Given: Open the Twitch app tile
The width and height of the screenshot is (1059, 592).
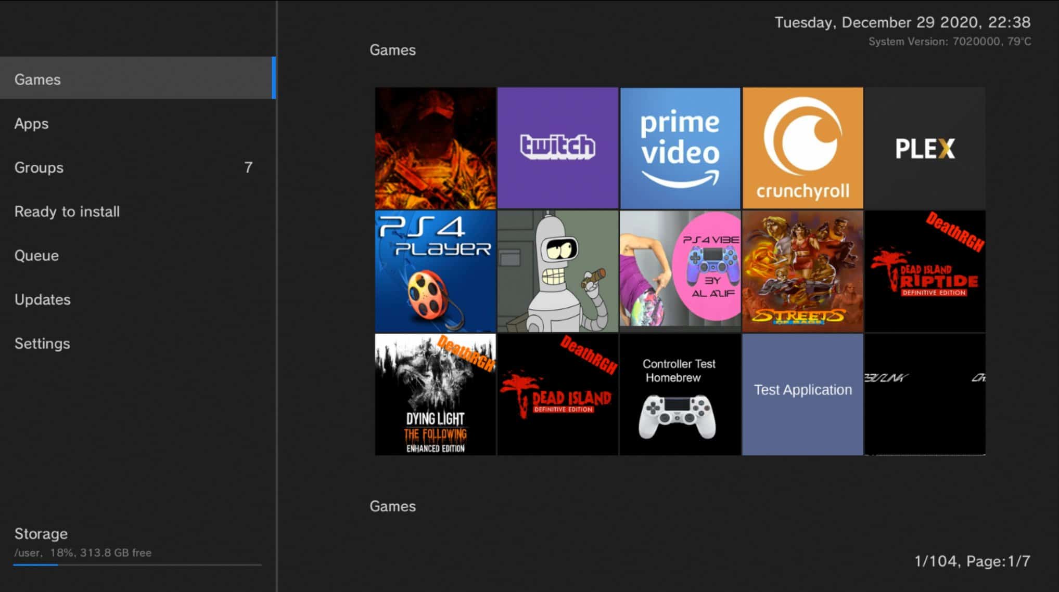Looking at the screenshot, I should point(557,148).
